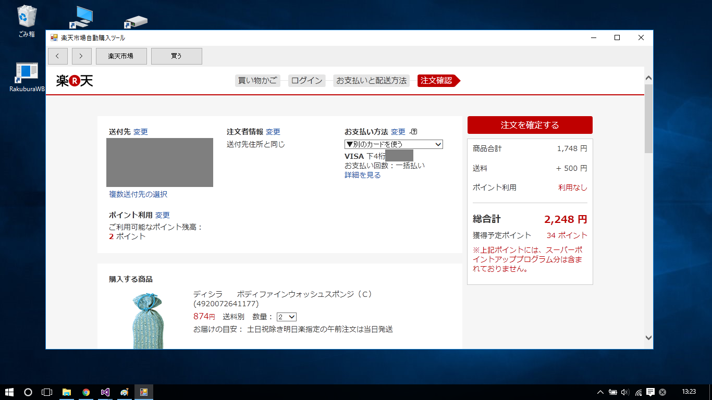The image size is (712, 400).
Task: Click the scrollbar up arrow
Action: click(x=648, y=78)
